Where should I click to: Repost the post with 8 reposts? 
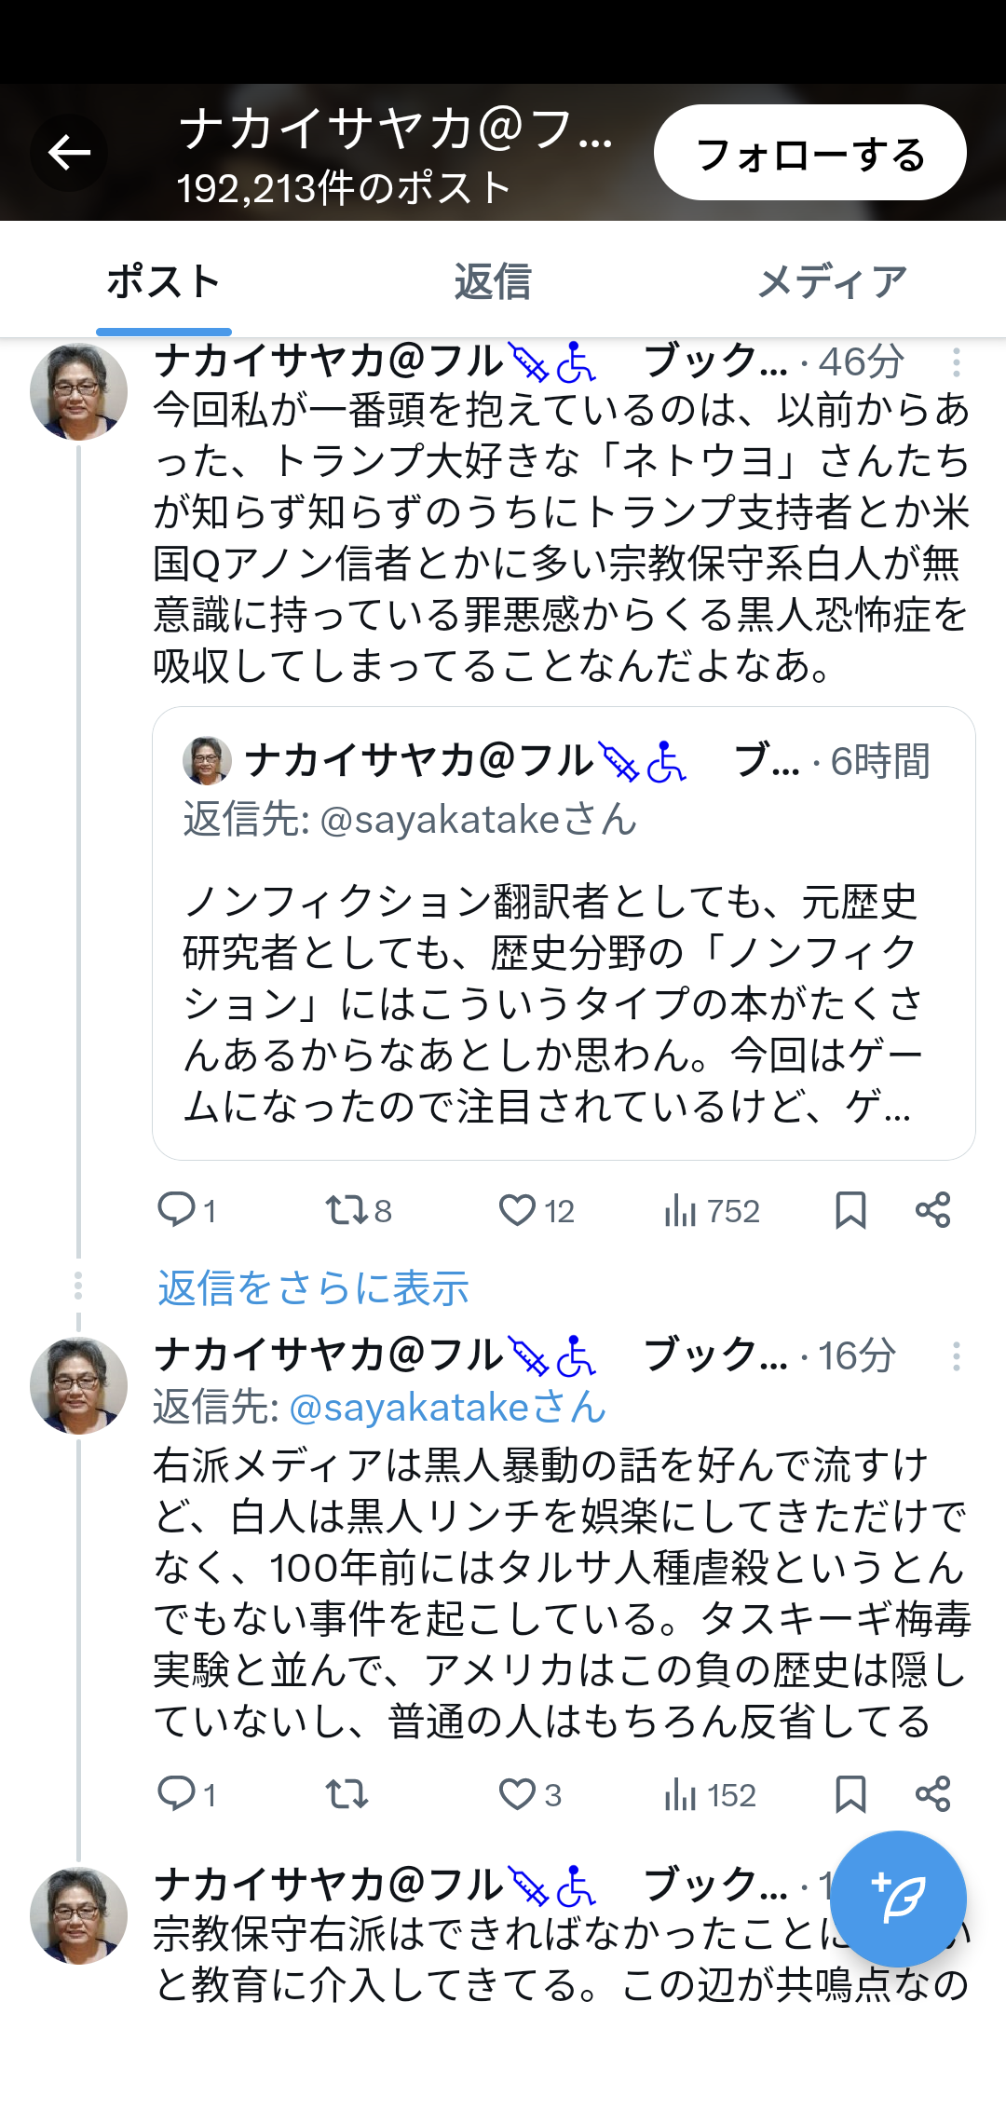pos(347,1210)
